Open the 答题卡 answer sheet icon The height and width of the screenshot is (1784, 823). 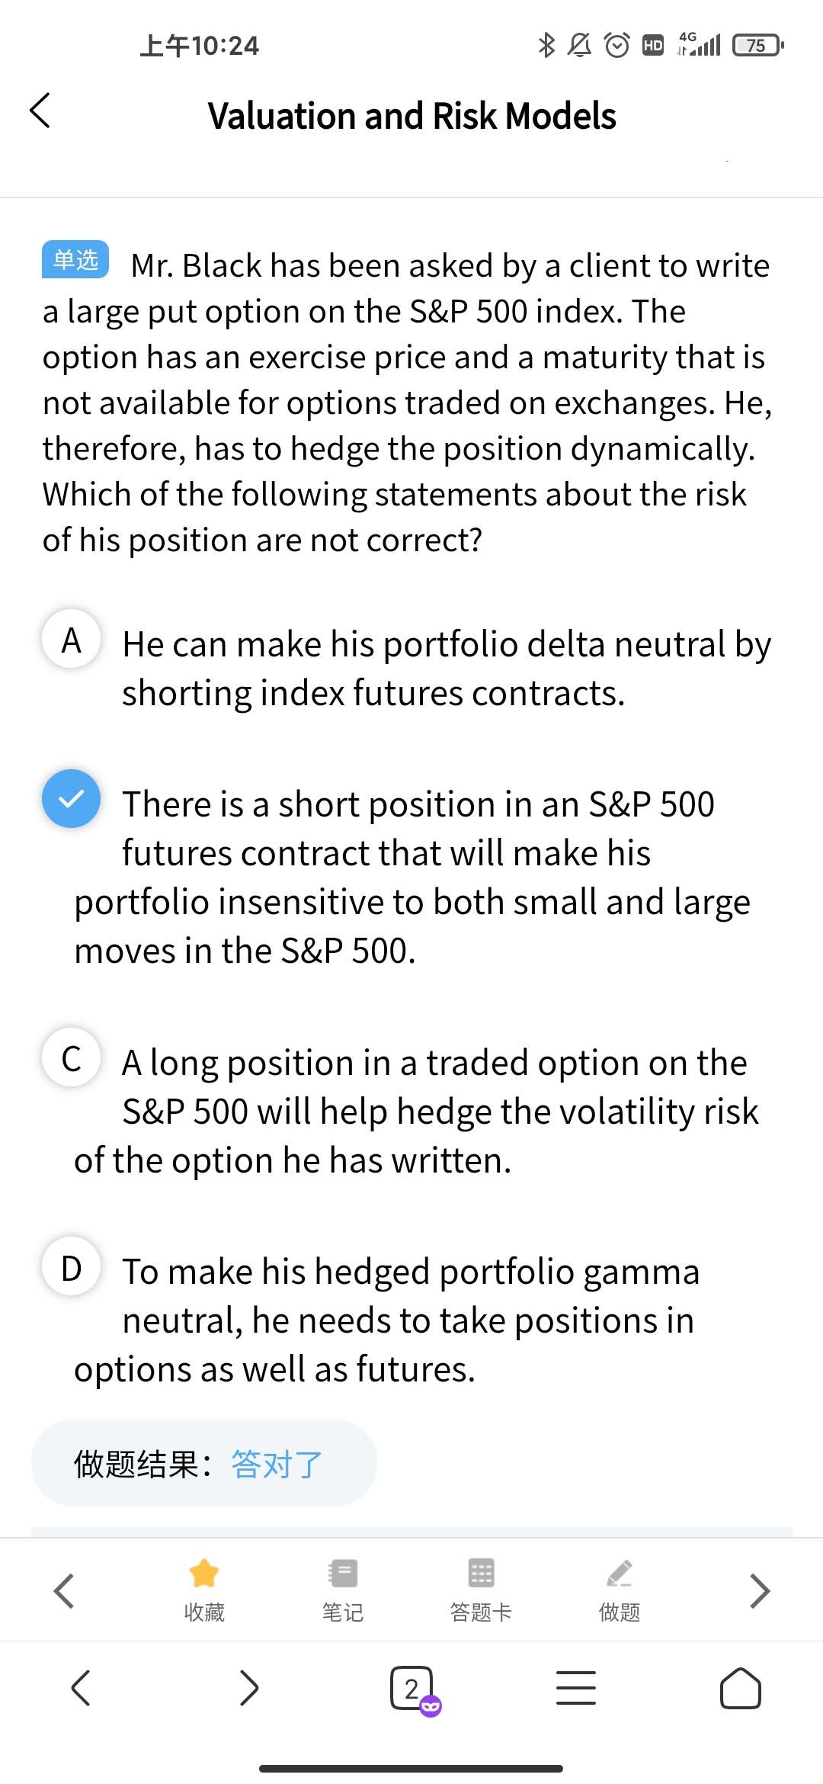click(x=481, y=1574)
